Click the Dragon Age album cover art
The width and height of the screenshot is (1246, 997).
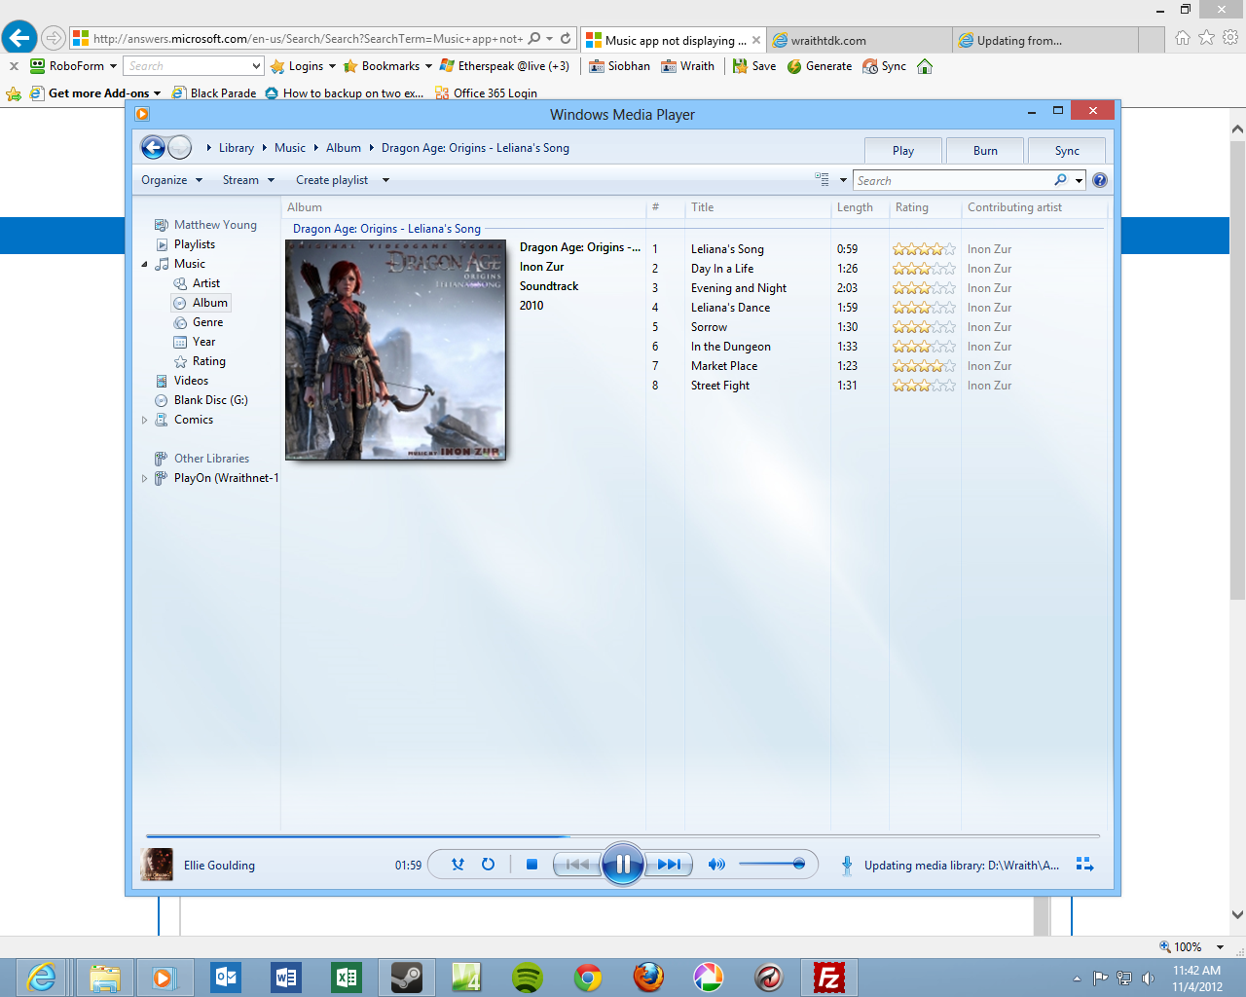click(395, 350)
